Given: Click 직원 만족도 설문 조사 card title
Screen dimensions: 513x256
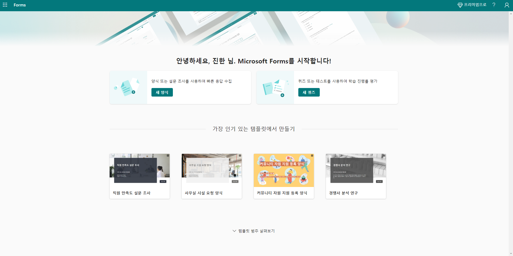Looking at the screenshot, I should (x=132, y=193).
